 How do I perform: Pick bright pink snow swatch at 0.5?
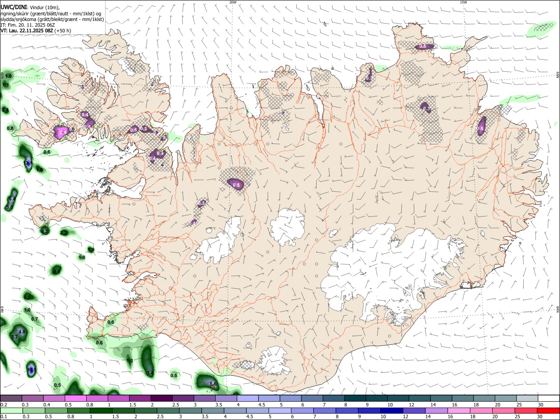tap(76, 398)
